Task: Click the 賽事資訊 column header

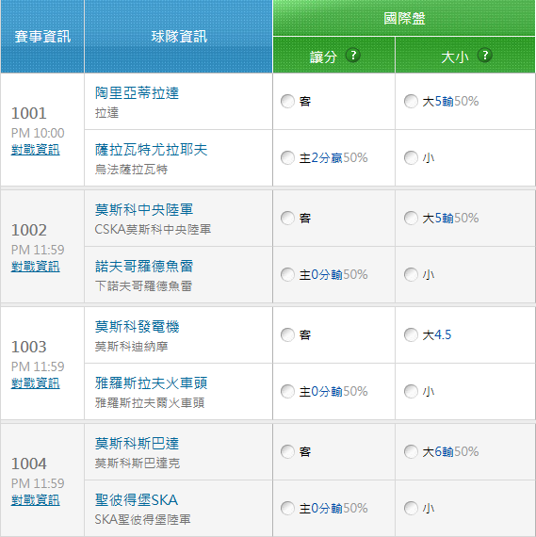Action: (42, 37)
